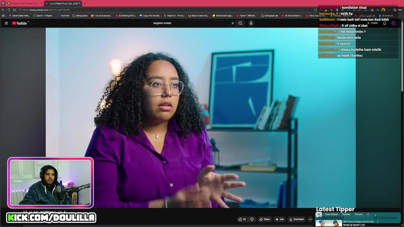Open the browser workspaces icon
404x227 pixels.
[x=3, y=3]
